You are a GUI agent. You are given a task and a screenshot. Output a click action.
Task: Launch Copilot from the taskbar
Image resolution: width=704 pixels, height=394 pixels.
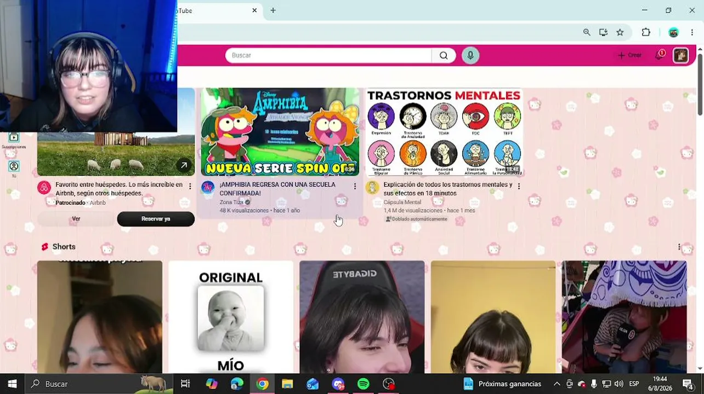[x=211, y=384]
